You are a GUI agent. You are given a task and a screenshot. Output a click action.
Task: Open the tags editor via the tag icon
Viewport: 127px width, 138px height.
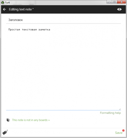point(5,132)
